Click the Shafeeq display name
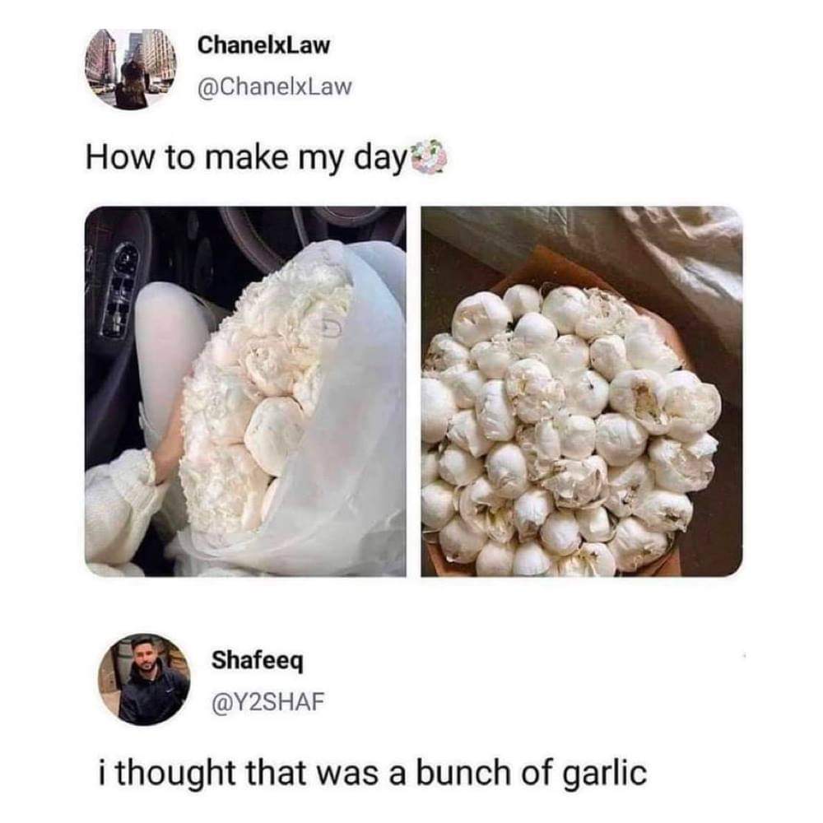 [x=257, y=661]
